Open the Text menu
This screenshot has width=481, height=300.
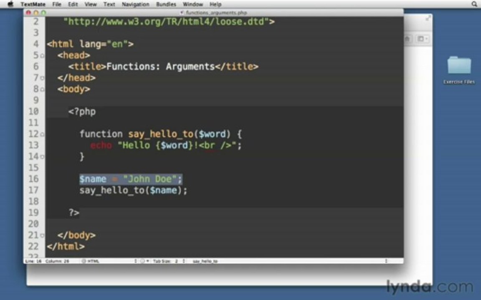(x=109, y=4)
